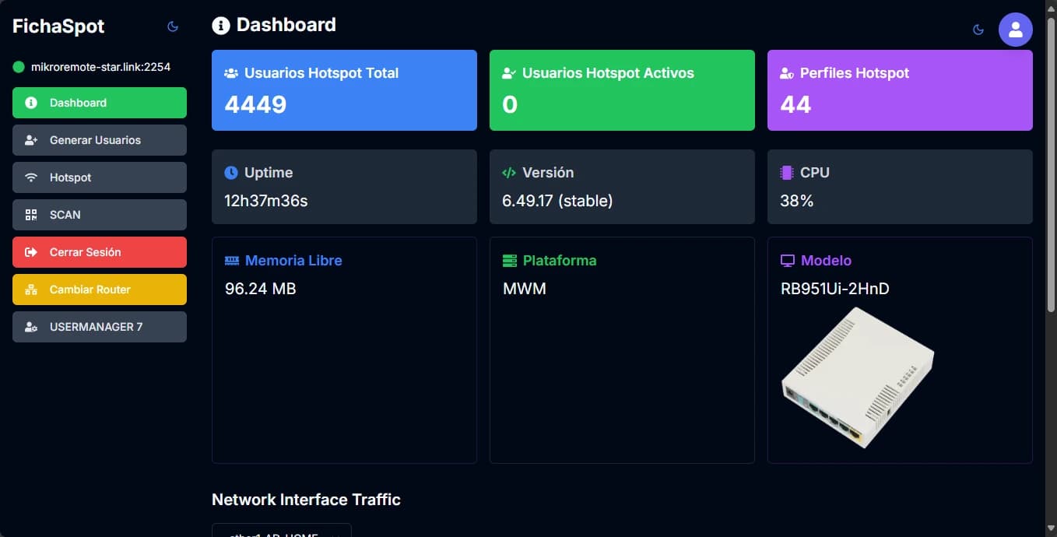The width and height of the screenshot is (1057, 537).
Task: Switch to the Dashboard menu item
Action: [x=99, y=102]
